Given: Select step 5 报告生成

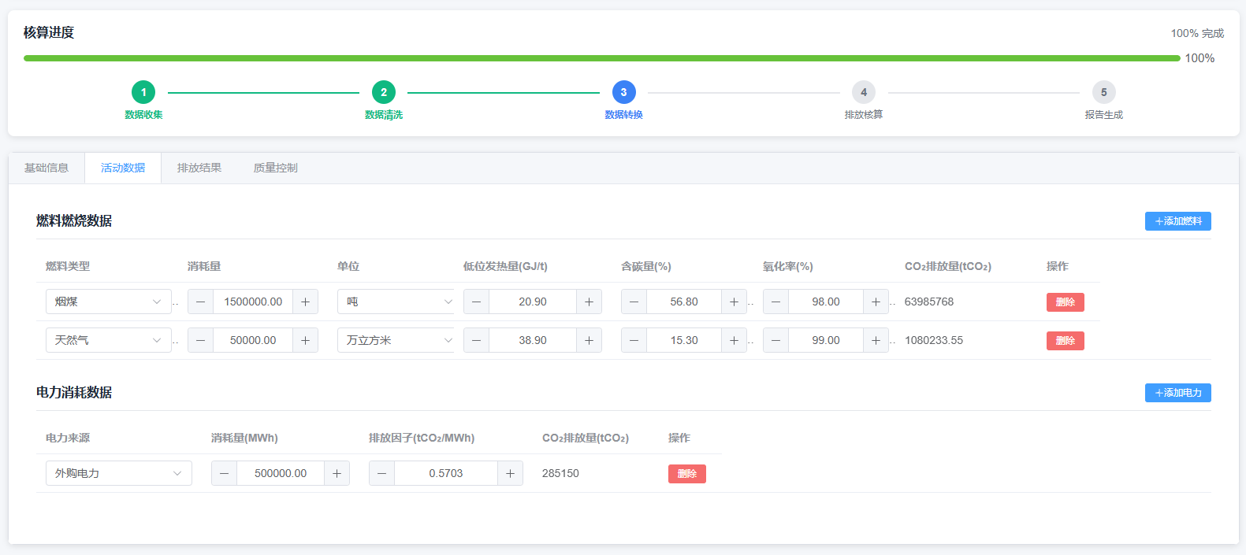Looking at the screenshot, I should click(x=1103, y=102).
